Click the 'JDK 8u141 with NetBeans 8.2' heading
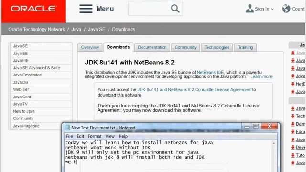 (130, 63)
